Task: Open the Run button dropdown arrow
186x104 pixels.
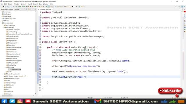Action: (x=22, y=7)
